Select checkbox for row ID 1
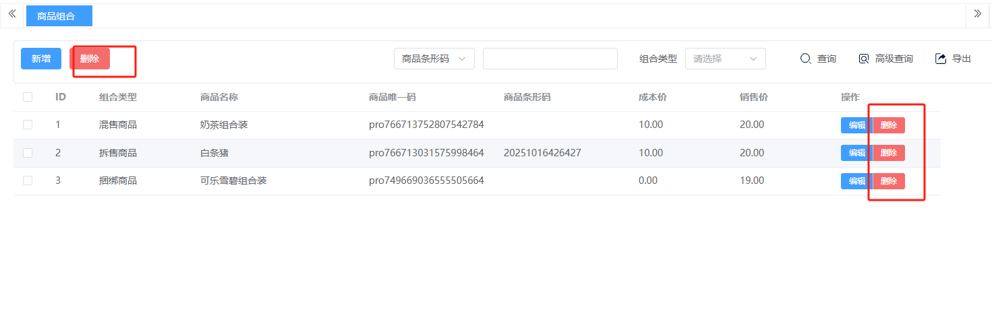The image size is (992, 324). 28,125
